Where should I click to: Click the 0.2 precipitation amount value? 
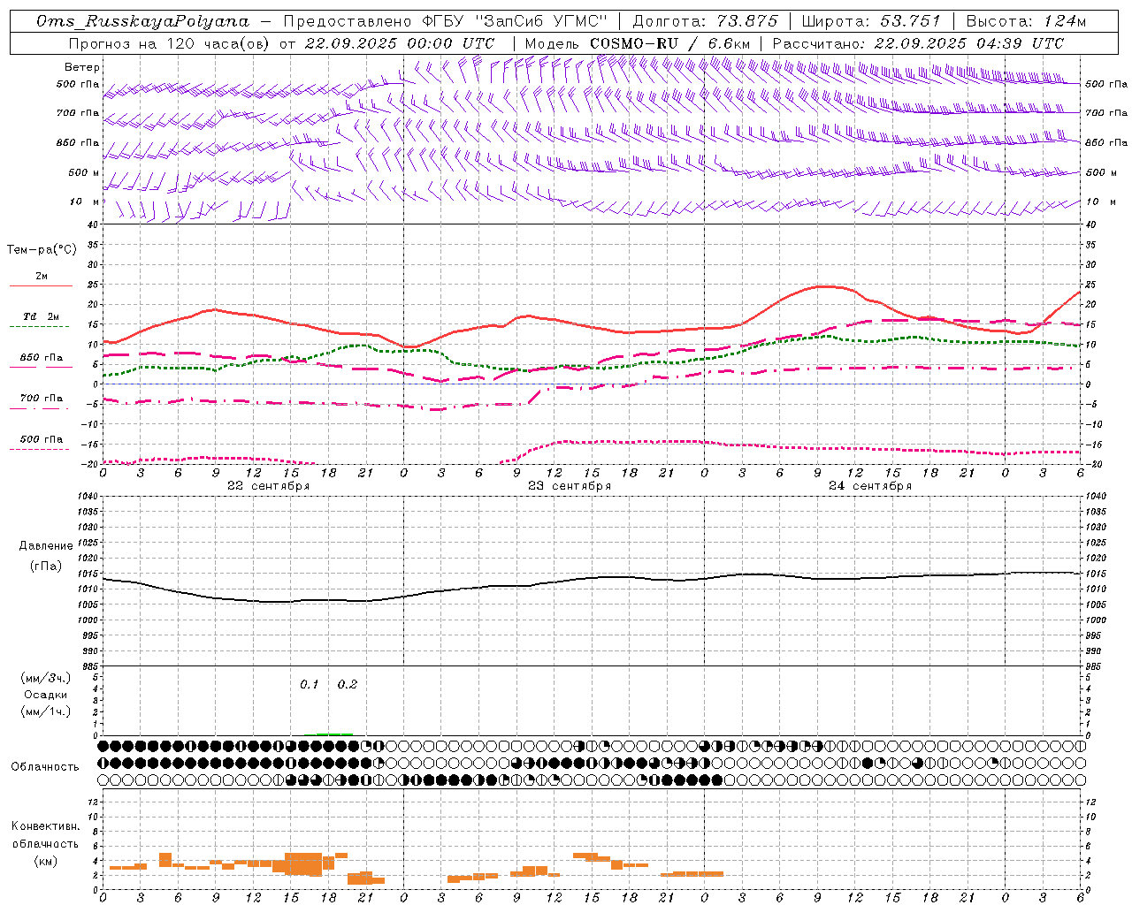click(x=348, y=684)
